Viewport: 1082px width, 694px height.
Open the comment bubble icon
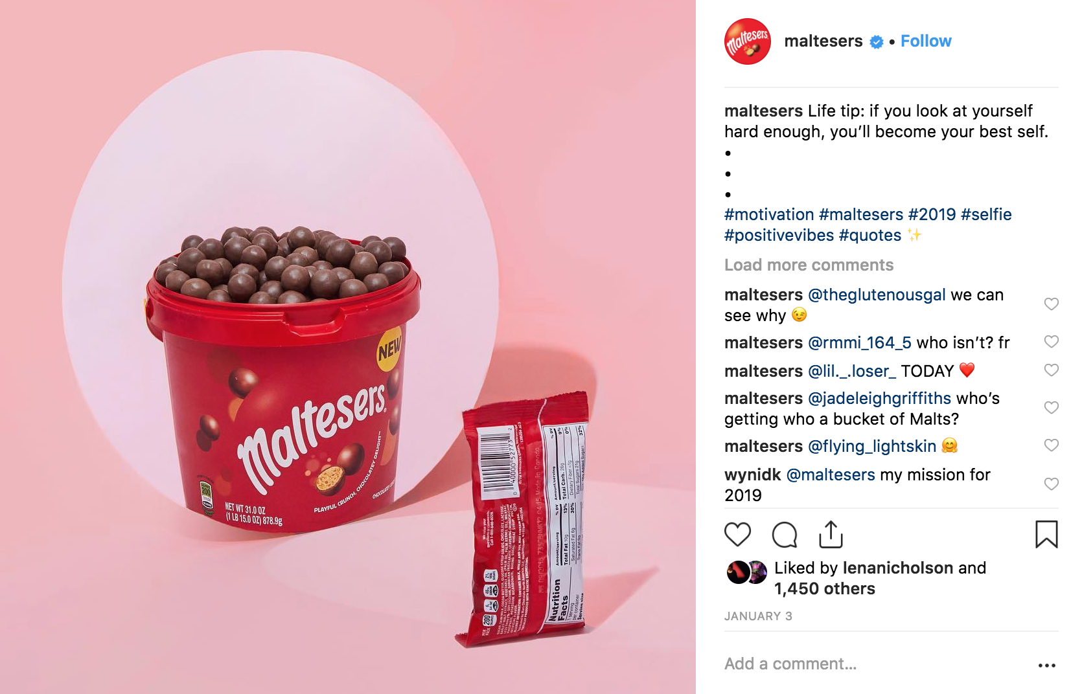point(785,535)
